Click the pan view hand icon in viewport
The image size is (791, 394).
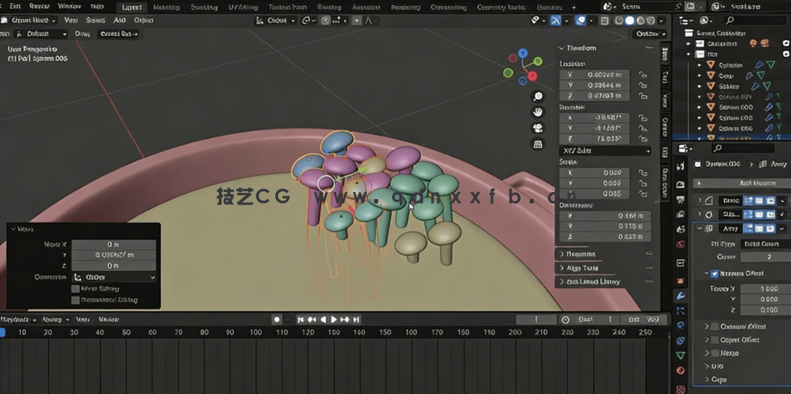(x=538, y=112)
